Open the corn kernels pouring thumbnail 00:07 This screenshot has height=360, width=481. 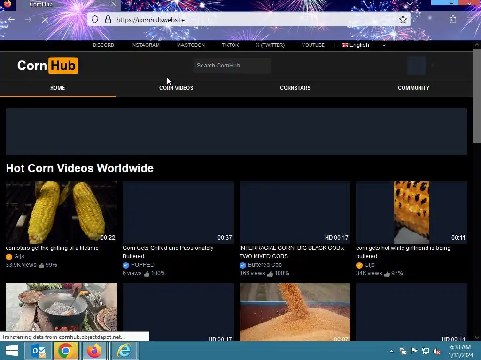295,312
